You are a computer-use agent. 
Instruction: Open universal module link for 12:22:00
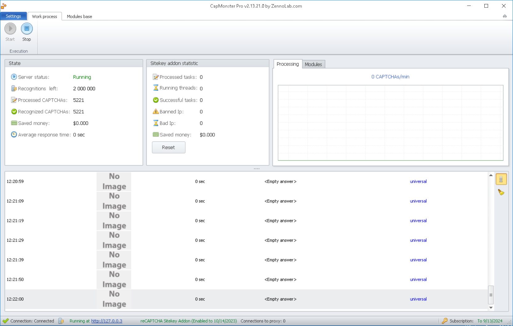tap(418, 299)
